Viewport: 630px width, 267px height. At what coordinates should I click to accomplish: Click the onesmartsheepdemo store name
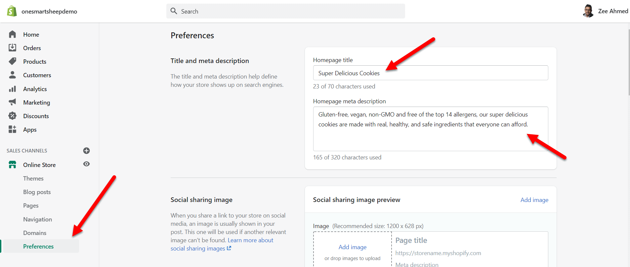pyautogui.click(x=49, y=11)
